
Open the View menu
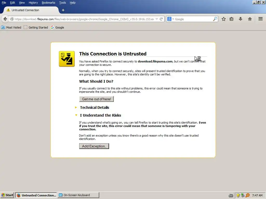coord(22,3)
